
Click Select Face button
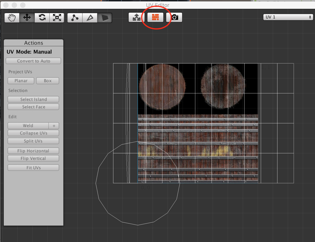(33, 107)
